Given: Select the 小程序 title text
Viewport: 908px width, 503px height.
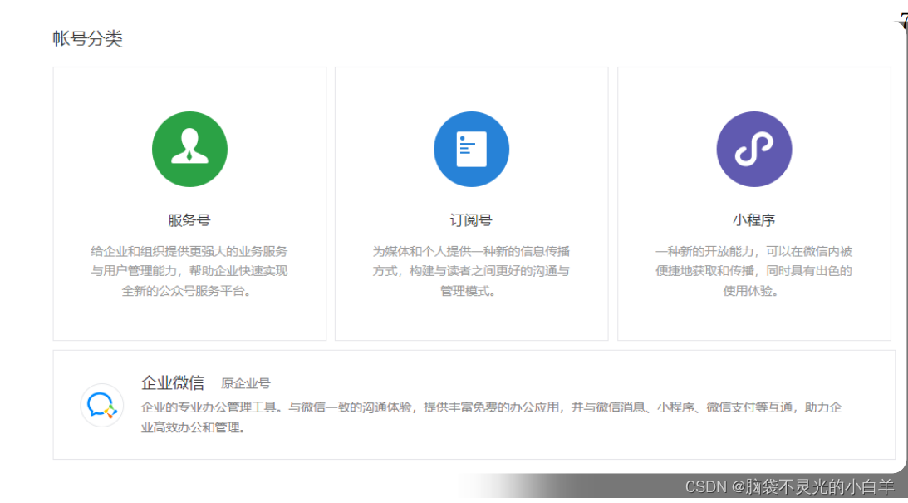Looking at the screenshot, I should pyautogui.click(x=754, y=220).
